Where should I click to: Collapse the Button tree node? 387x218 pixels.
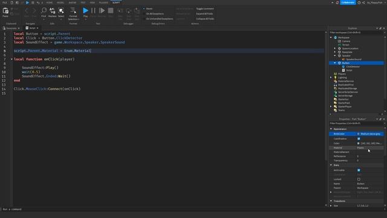coord(335,63)
